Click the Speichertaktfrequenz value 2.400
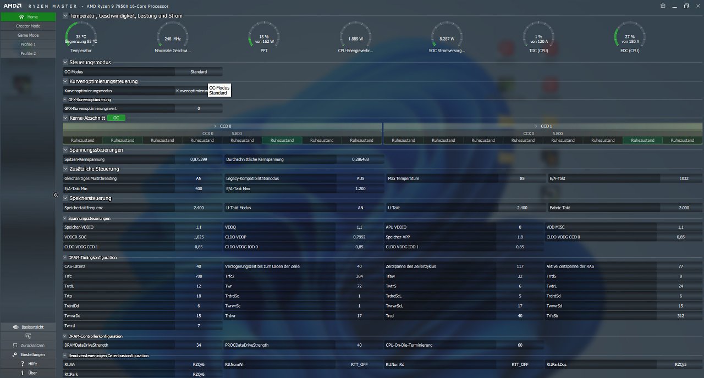This screenshot has height=378, width=704. coord(199,208)
